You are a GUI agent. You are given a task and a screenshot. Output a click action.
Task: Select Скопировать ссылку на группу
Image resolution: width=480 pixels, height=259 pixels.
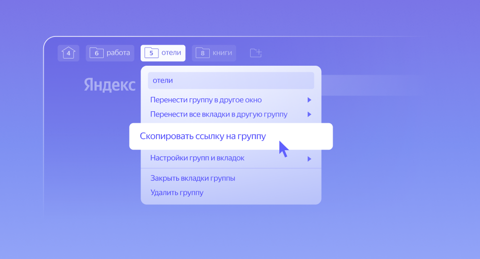click(x=231, y=136)
